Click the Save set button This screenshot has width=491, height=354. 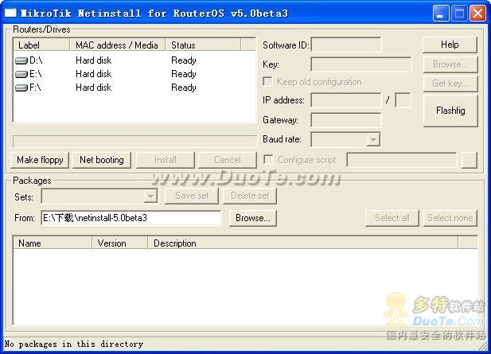click(x=192, y=196)
